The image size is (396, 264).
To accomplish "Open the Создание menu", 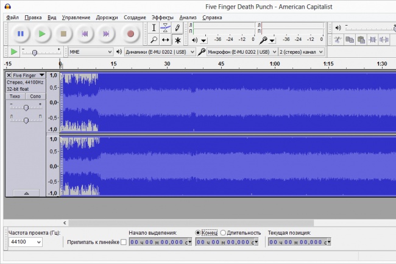I will [135, 18].
